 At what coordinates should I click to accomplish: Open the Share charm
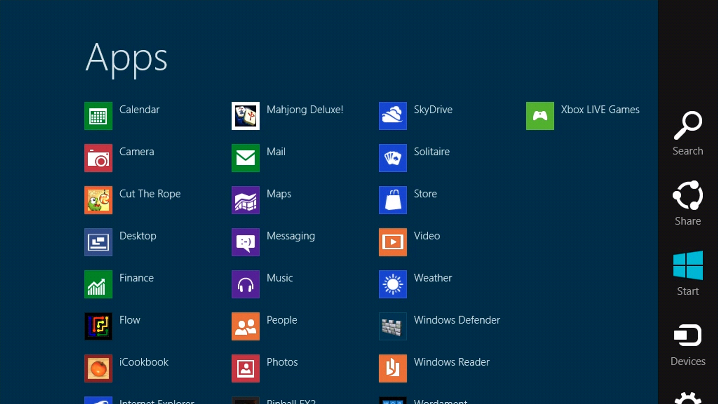point(688,203)
